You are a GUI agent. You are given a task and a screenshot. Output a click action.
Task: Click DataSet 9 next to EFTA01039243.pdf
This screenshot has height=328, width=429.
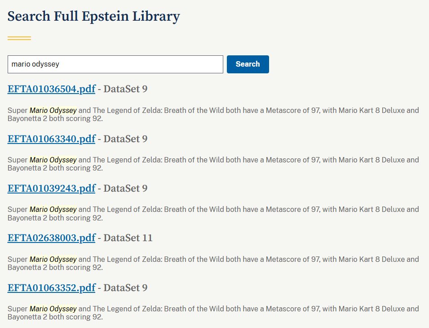(125, 189)
